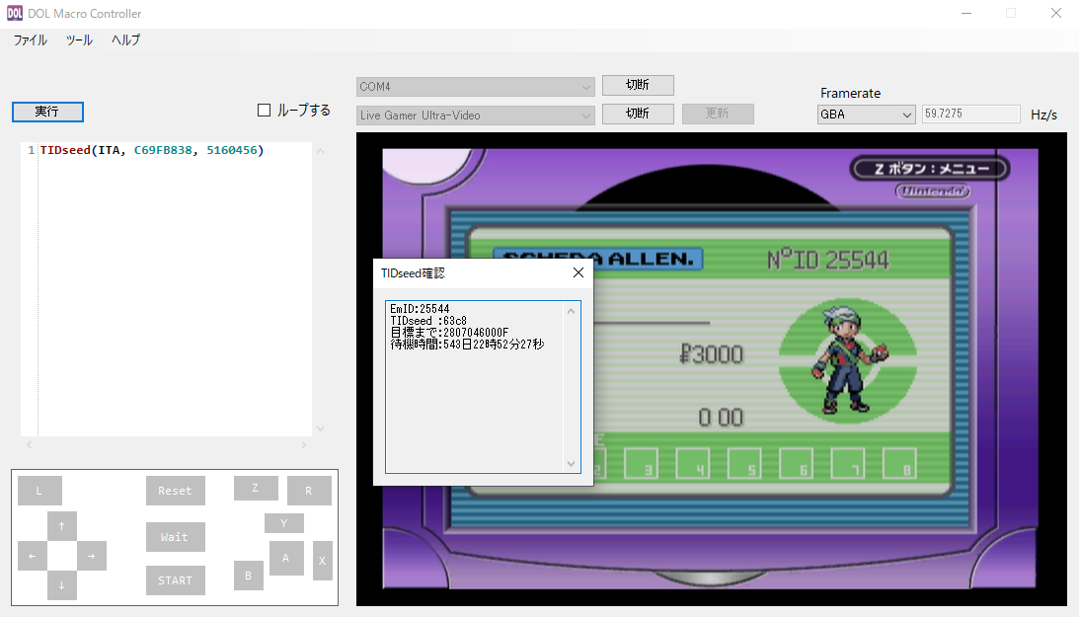Screen dimensions: 1079x617
Task: Click the 切断 button next to COM4
Action: 638,85
